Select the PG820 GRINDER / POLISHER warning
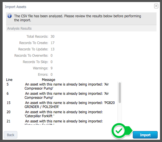The height and width of the screenshot is (142, 162). 70,105
